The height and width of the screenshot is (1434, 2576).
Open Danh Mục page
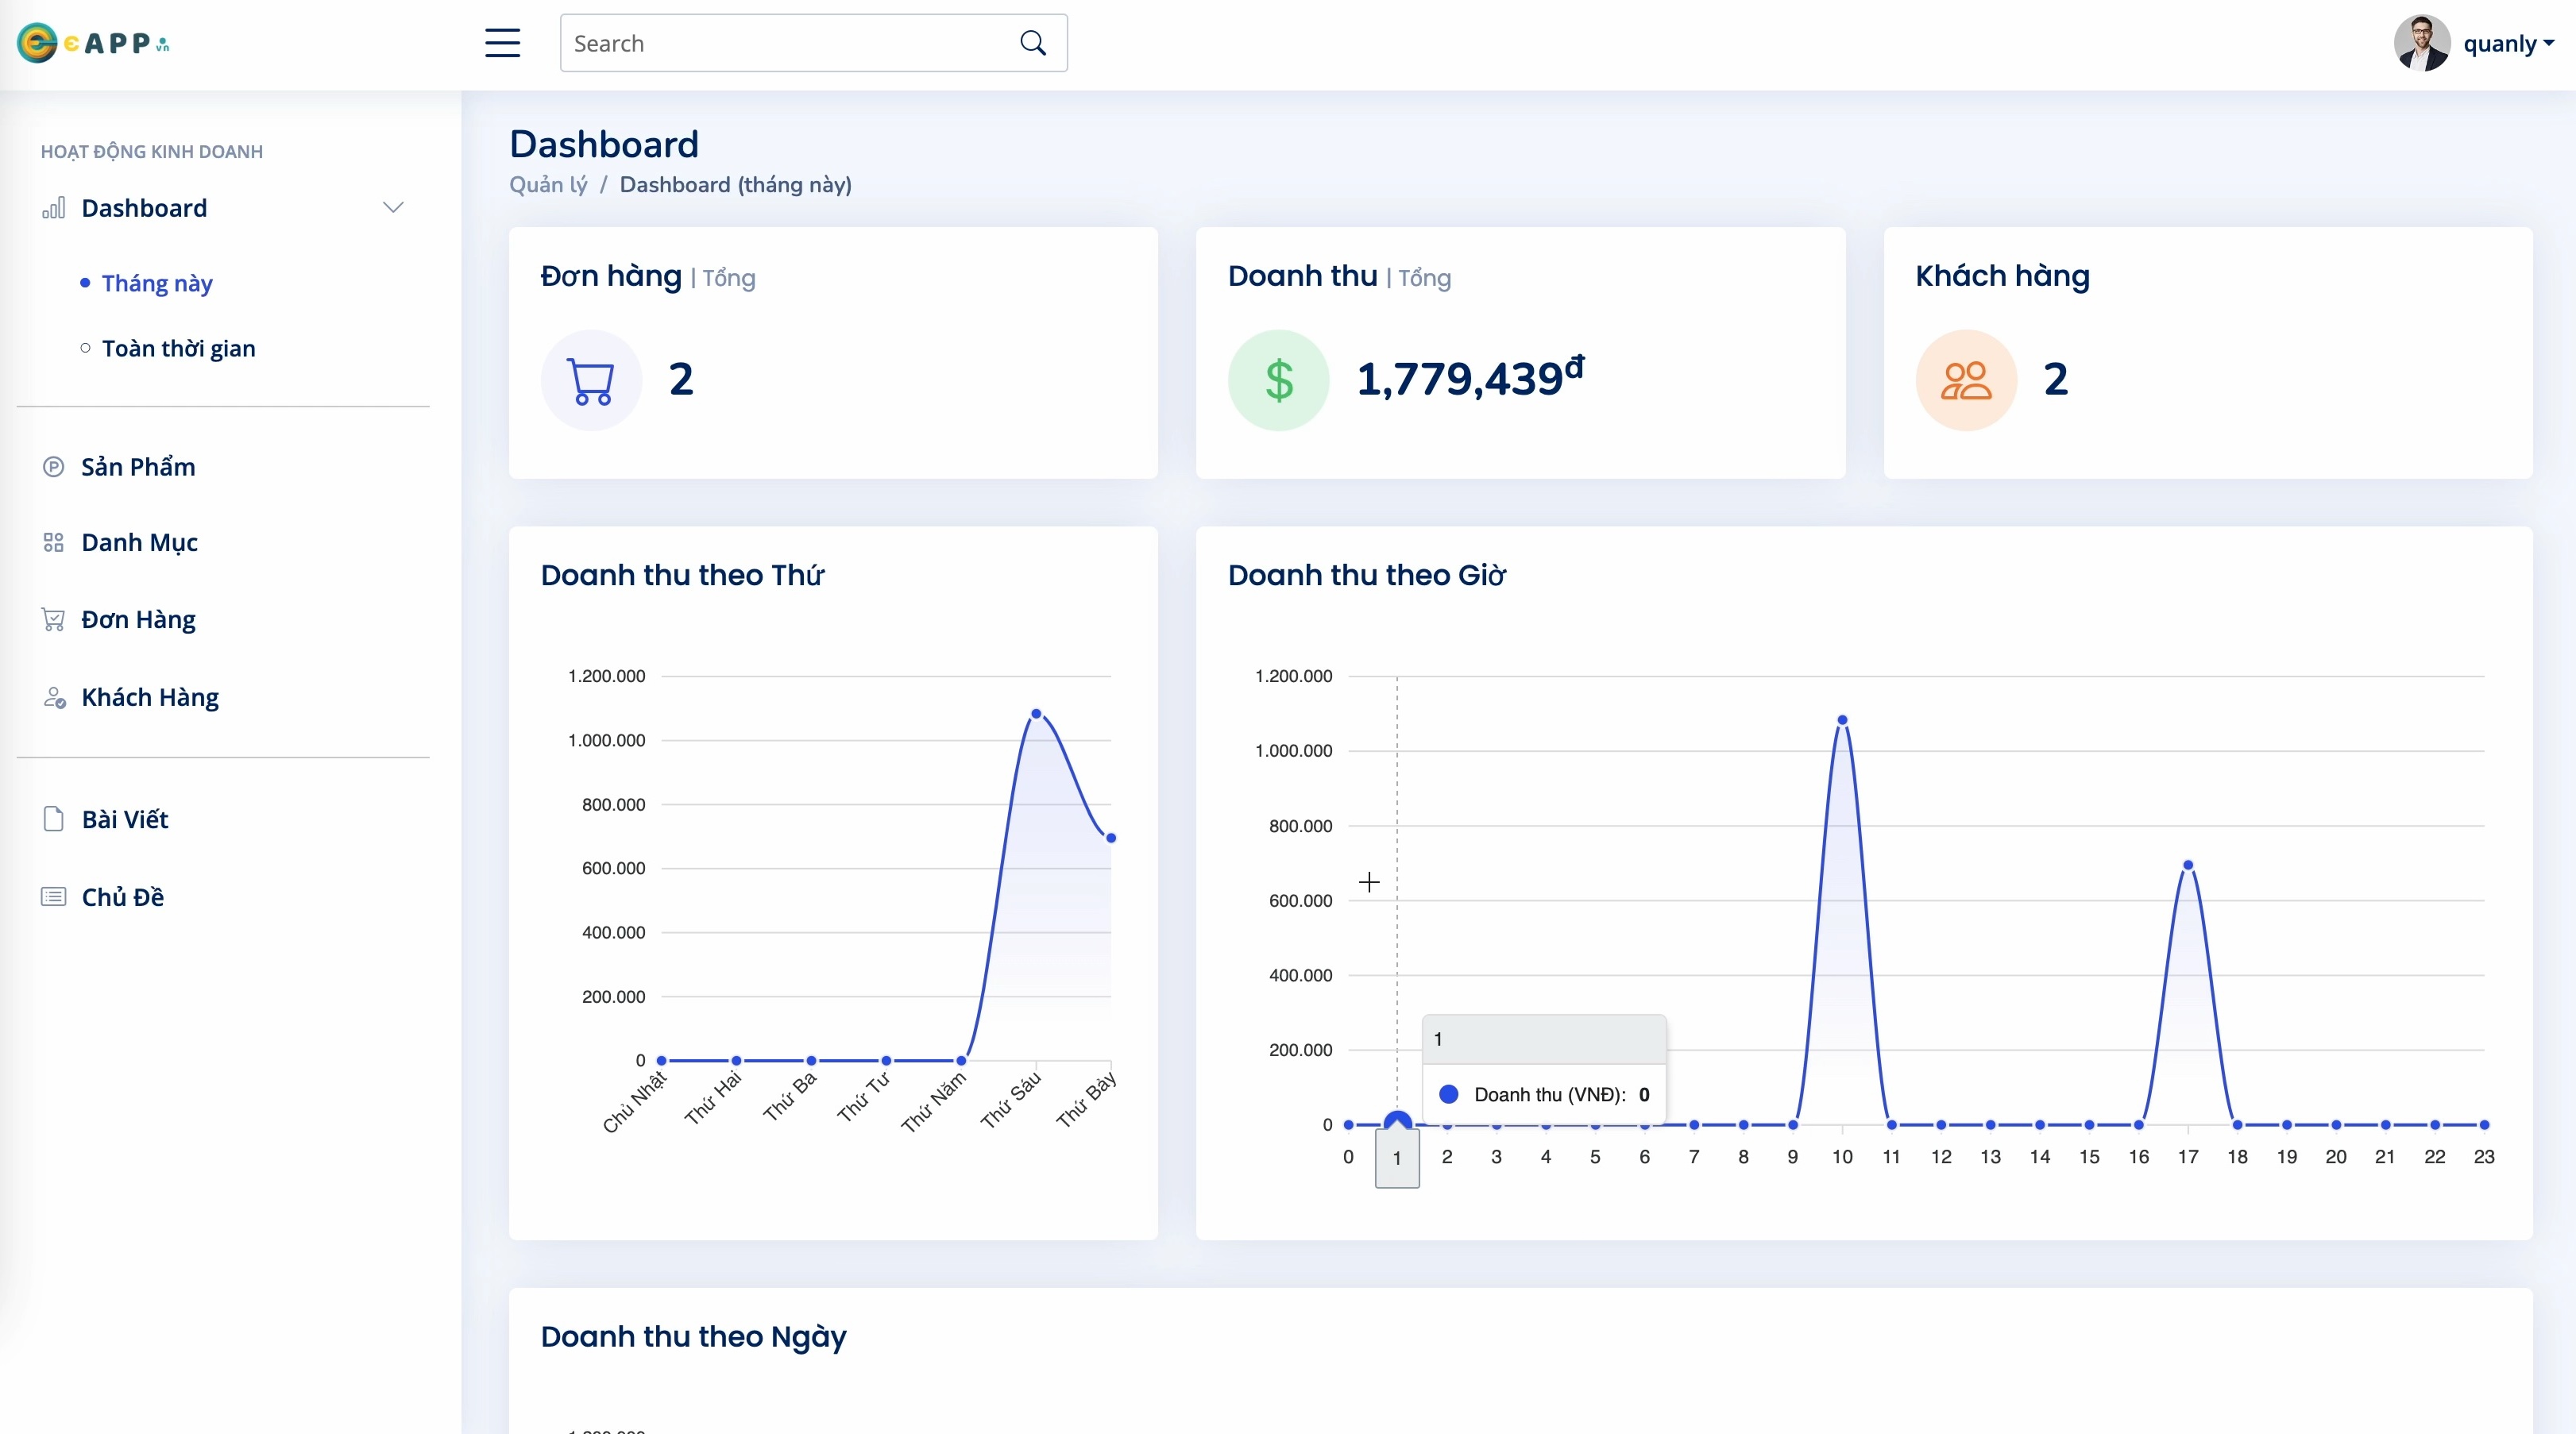point(139,542)
